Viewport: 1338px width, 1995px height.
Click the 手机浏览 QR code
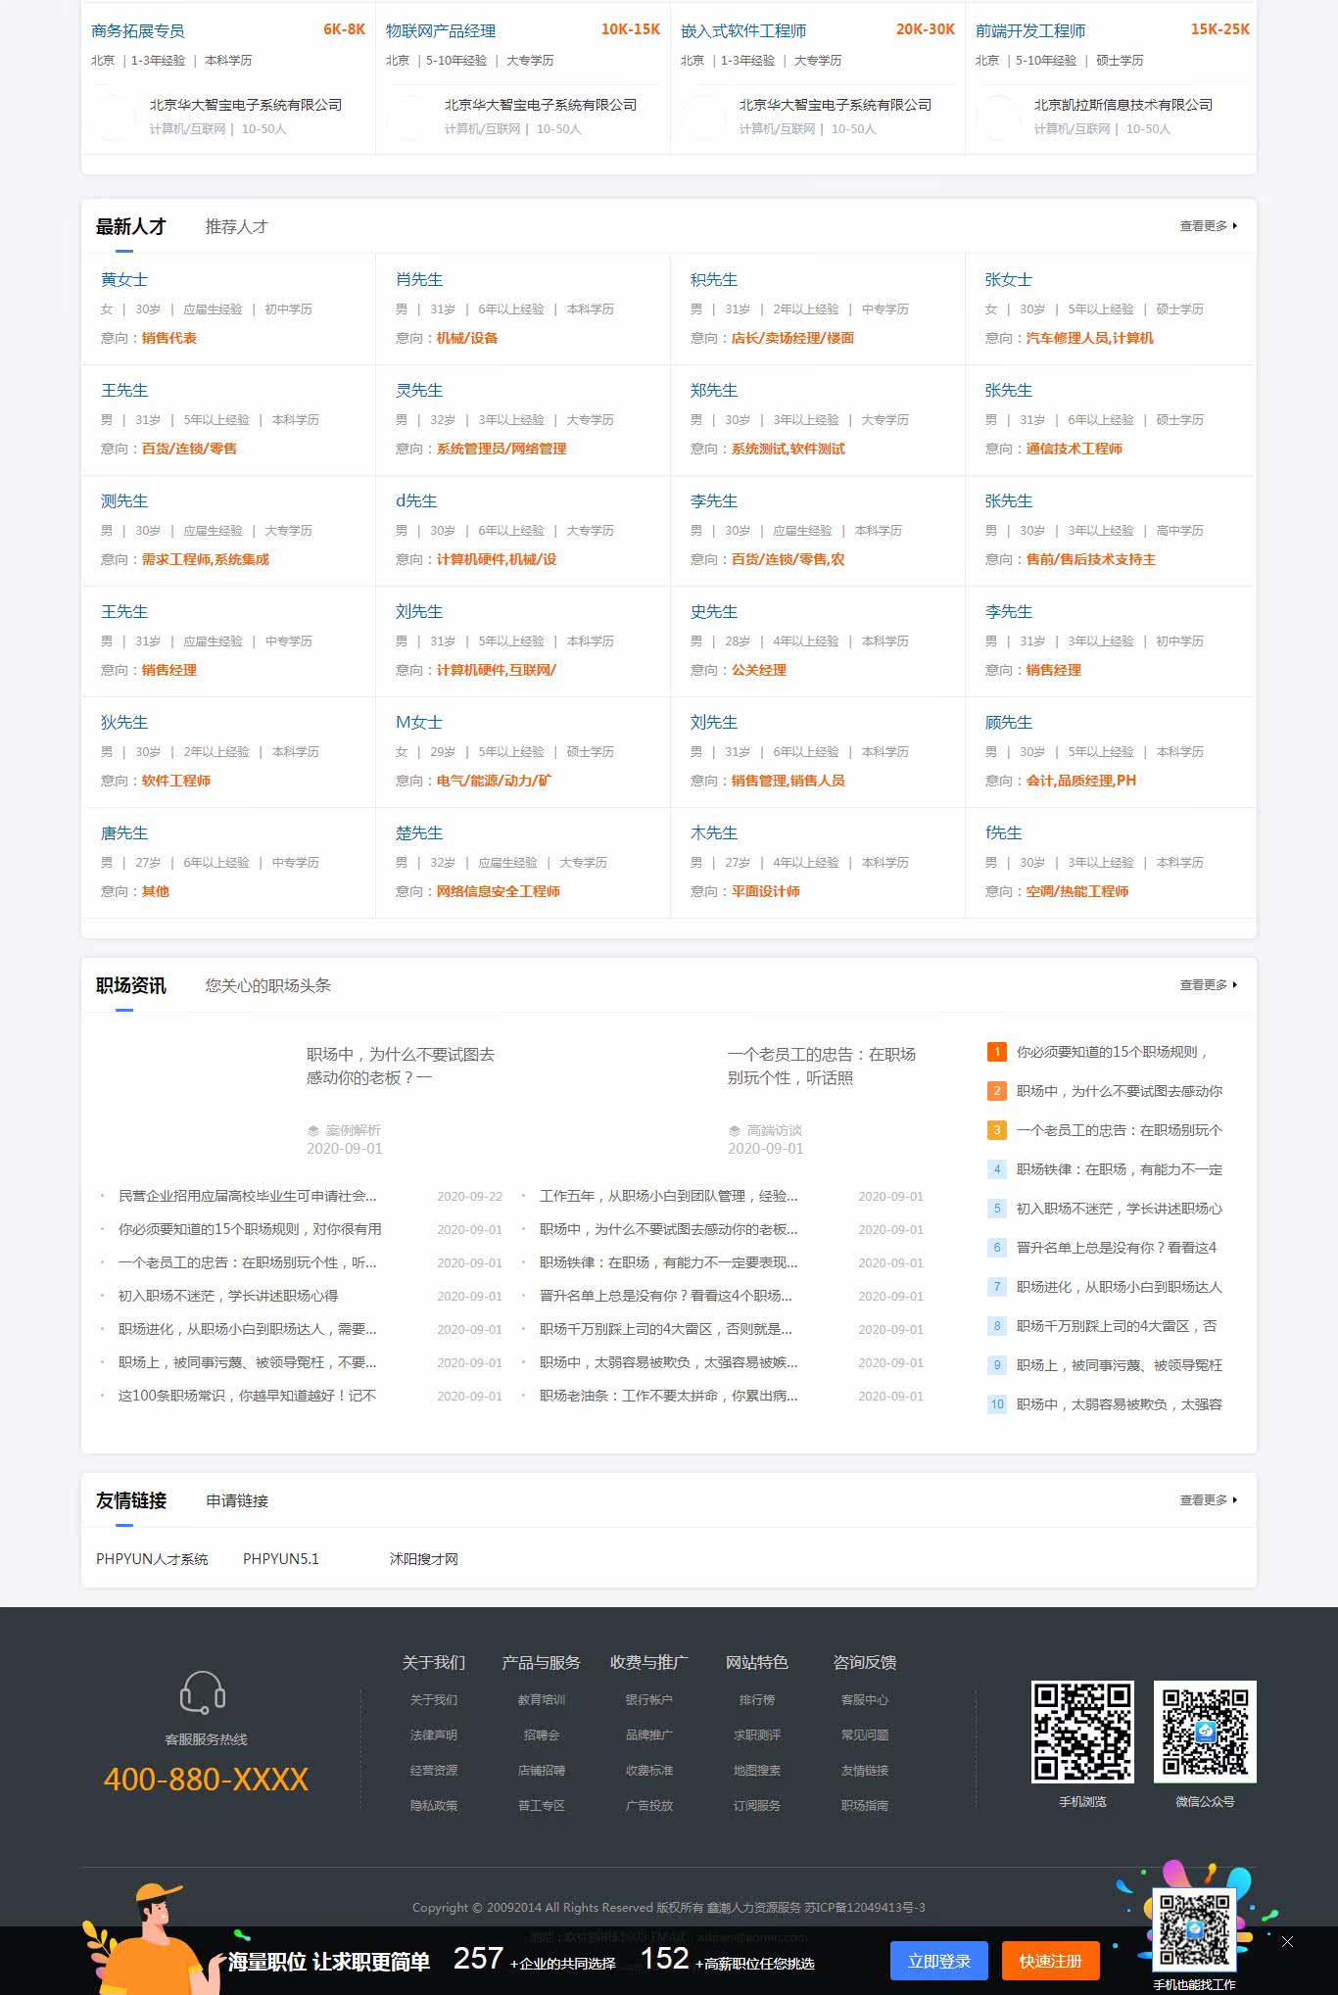click(1082, 1731)
